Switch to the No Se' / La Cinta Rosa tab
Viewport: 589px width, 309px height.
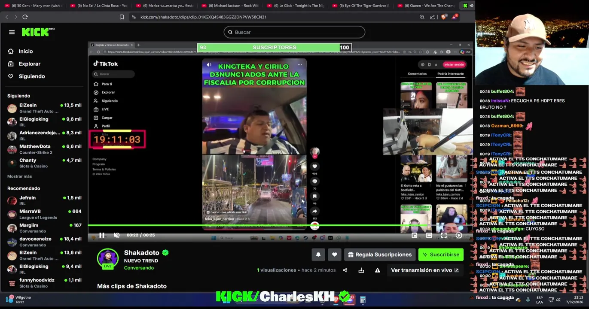point(99,6)
